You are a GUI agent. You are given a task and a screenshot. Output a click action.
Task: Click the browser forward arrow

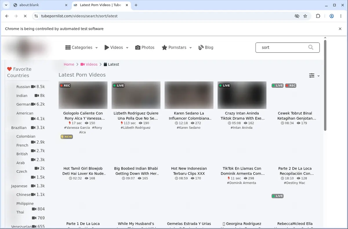pos(16,16)
